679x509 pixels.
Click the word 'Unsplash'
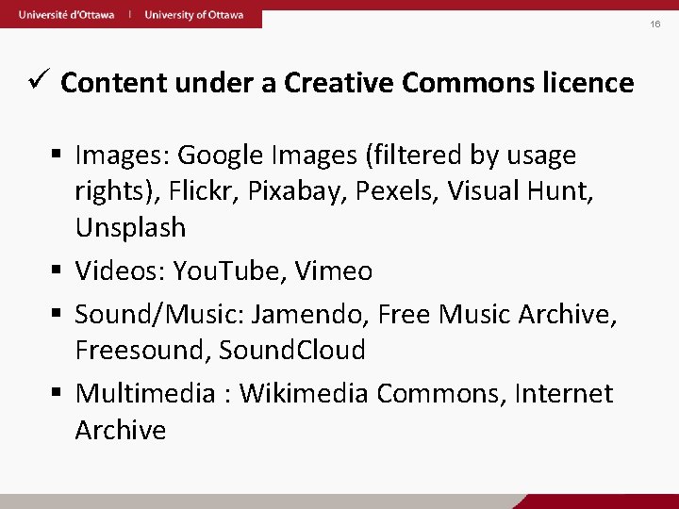point(131,228)
